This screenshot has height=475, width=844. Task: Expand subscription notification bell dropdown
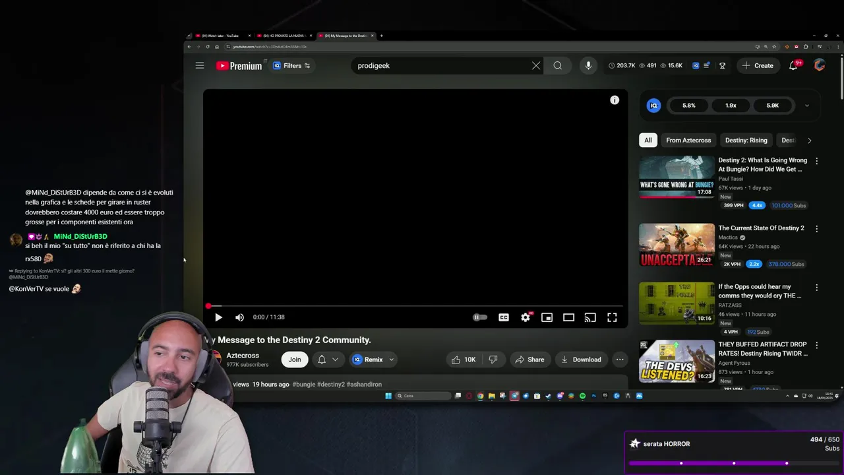tap(328, 360)
